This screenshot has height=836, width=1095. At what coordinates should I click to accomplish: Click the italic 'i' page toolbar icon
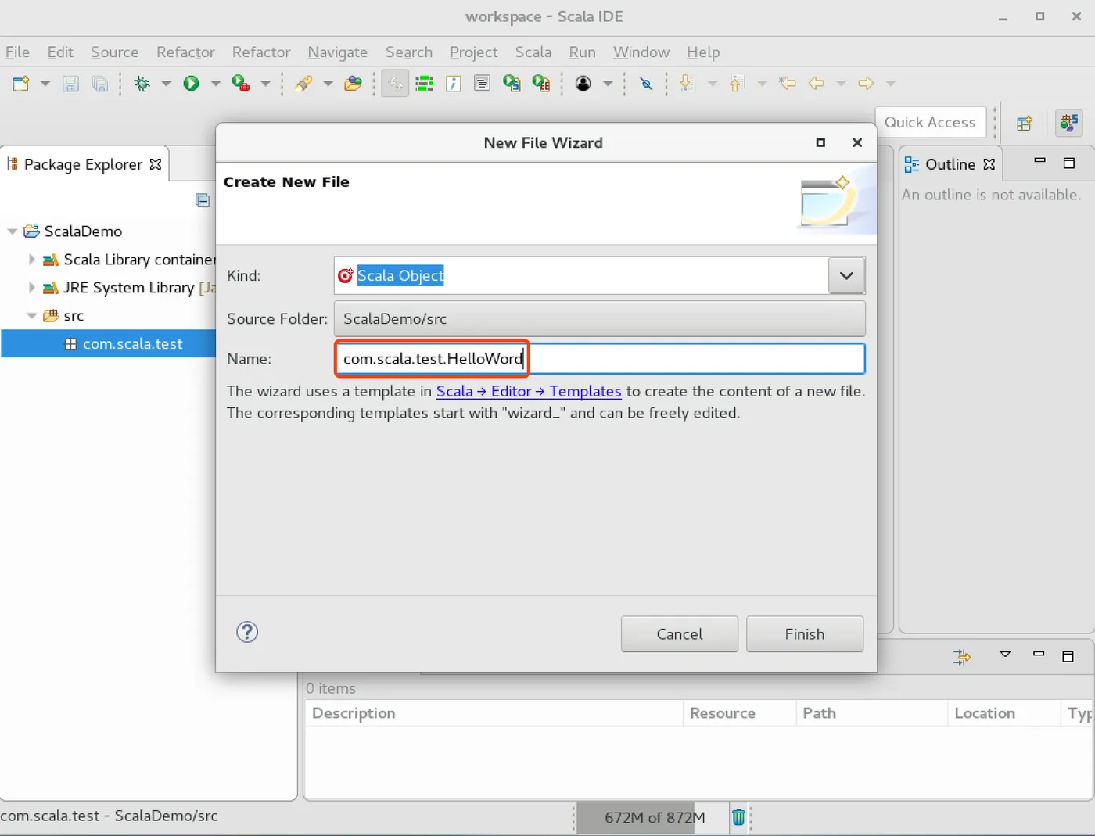(x=453, y=83)
